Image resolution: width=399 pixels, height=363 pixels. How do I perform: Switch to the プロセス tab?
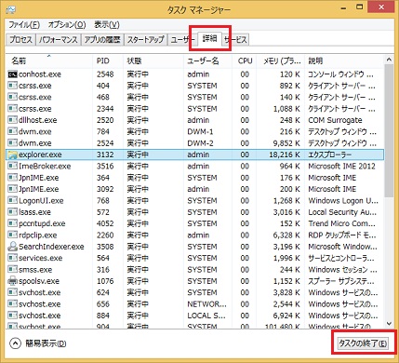click(x=20, y=40)
